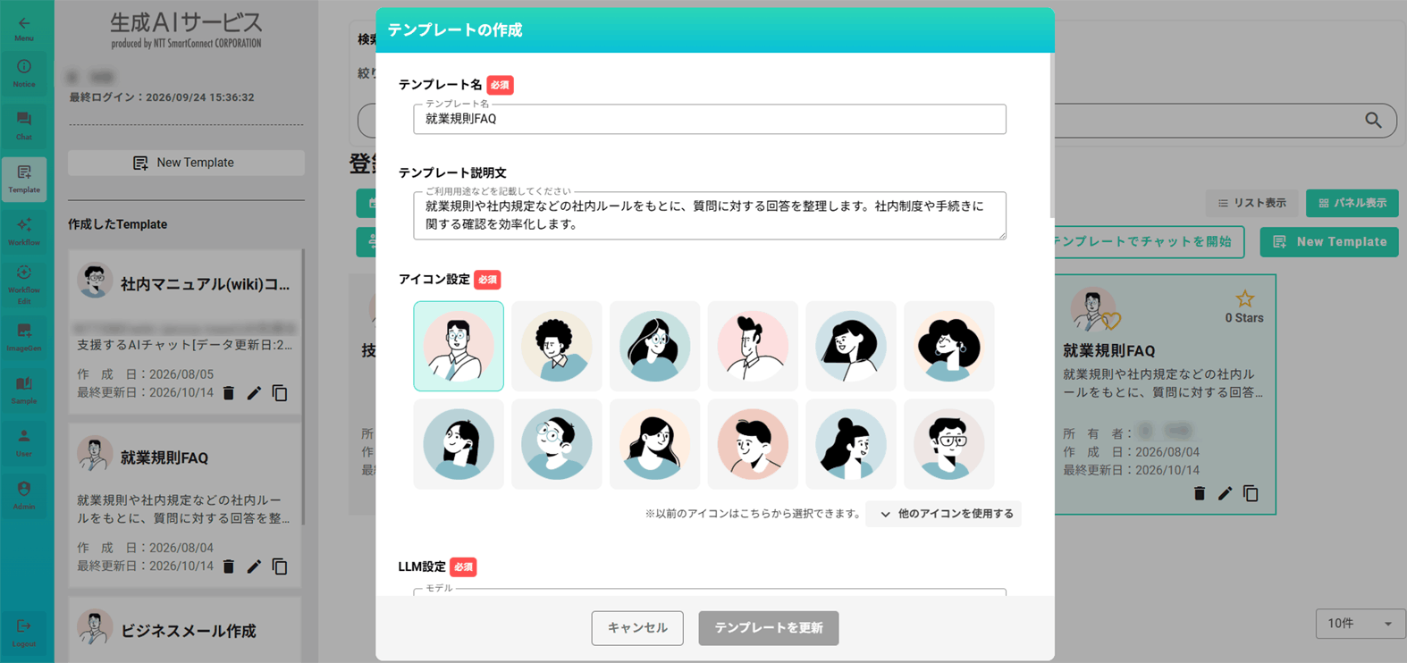Select the highlighted avatar with glasses and tie
This screenshot has height=663, width=1407.
(x=459, y=346)
